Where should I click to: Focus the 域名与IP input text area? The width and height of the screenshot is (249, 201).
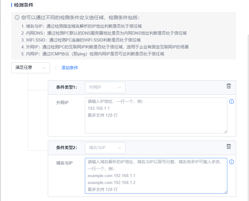click(156, 176)
